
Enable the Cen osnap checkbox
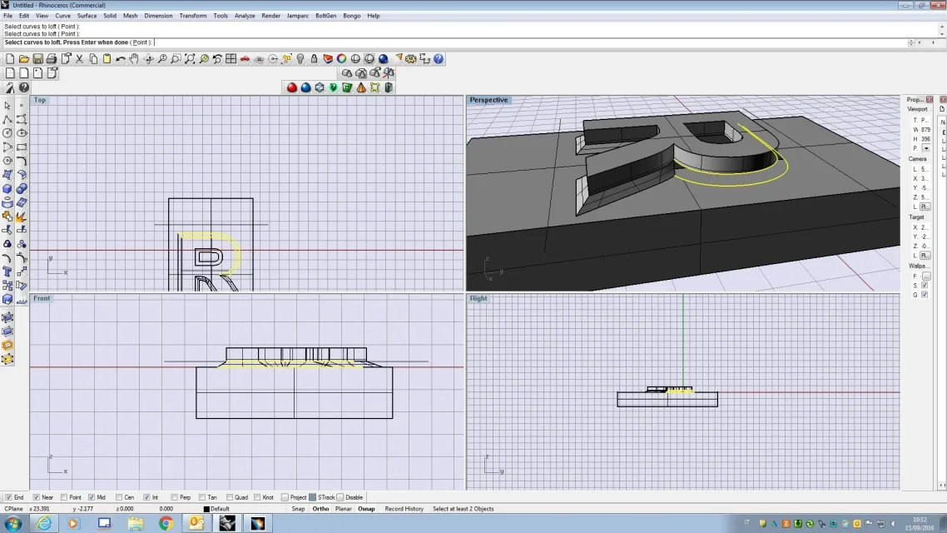tap(119, 497)
